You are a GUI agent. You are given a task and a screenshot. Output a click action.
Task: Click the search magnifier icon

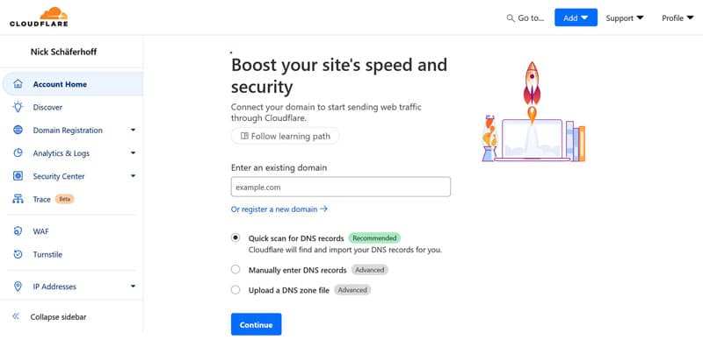[511, 18]
